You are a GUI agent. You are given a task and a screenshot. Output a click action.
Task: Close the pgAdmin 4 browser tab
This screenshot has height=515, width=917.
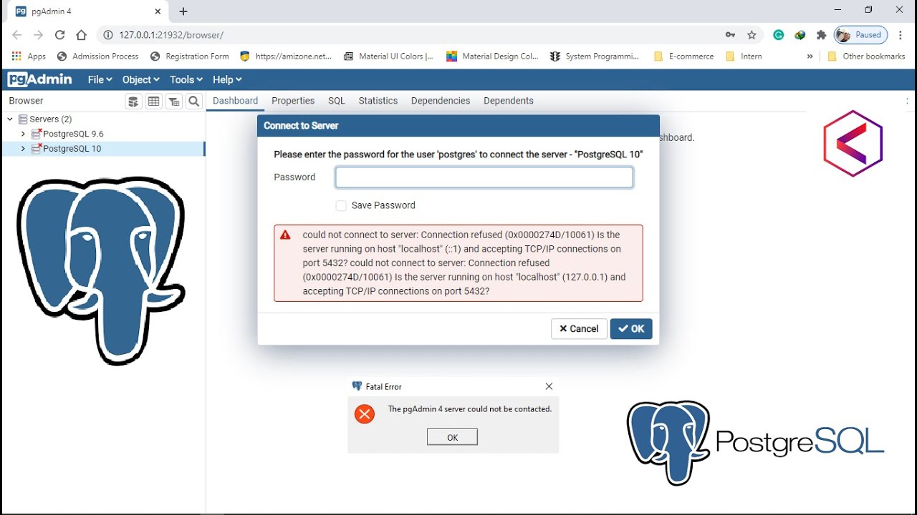(x=157, y=11)
